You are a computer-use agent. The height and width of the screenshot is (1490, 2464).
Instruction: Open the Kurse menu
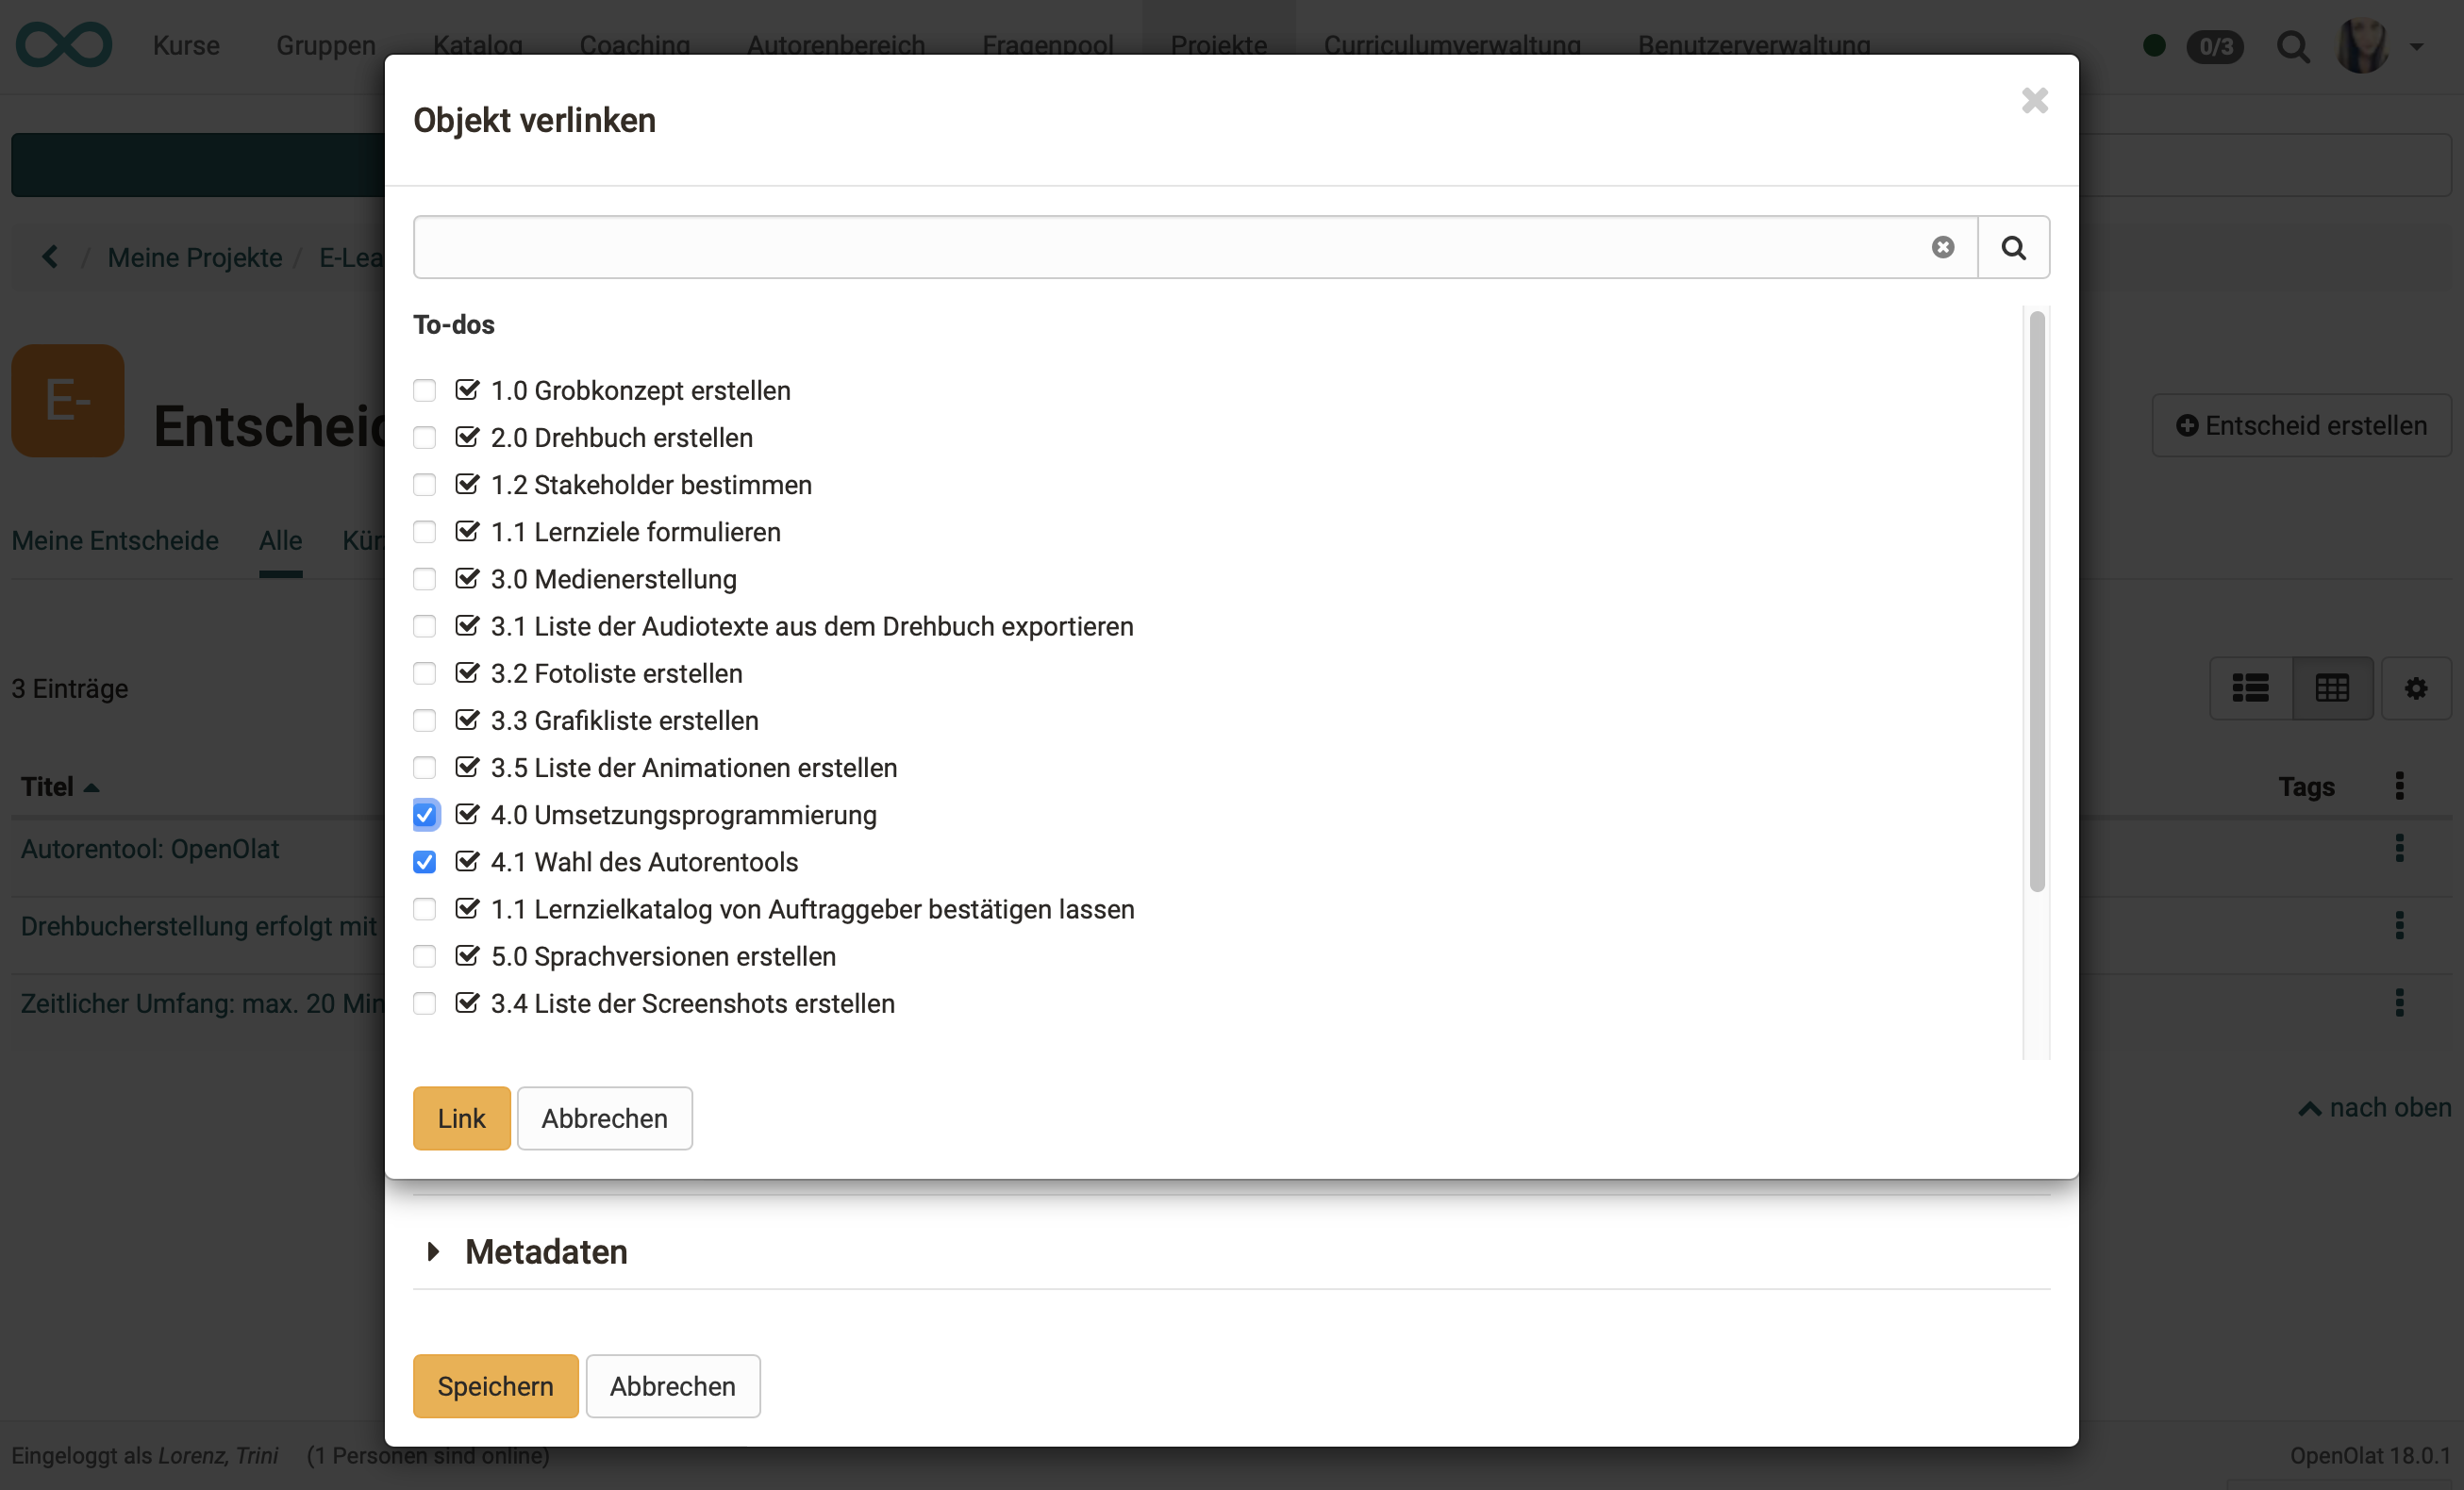(186, 45)
